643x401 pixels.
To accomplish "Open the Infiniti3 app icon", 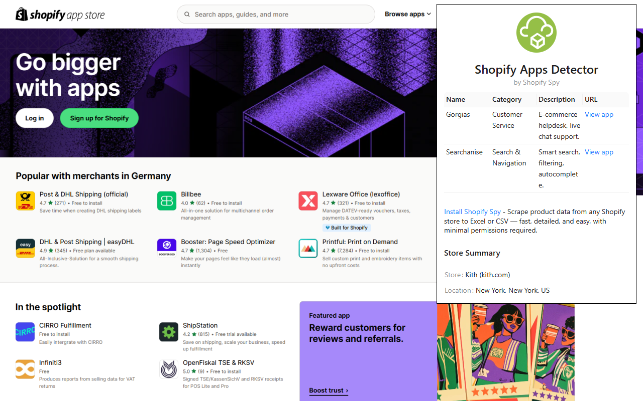I will pos(25,369).
